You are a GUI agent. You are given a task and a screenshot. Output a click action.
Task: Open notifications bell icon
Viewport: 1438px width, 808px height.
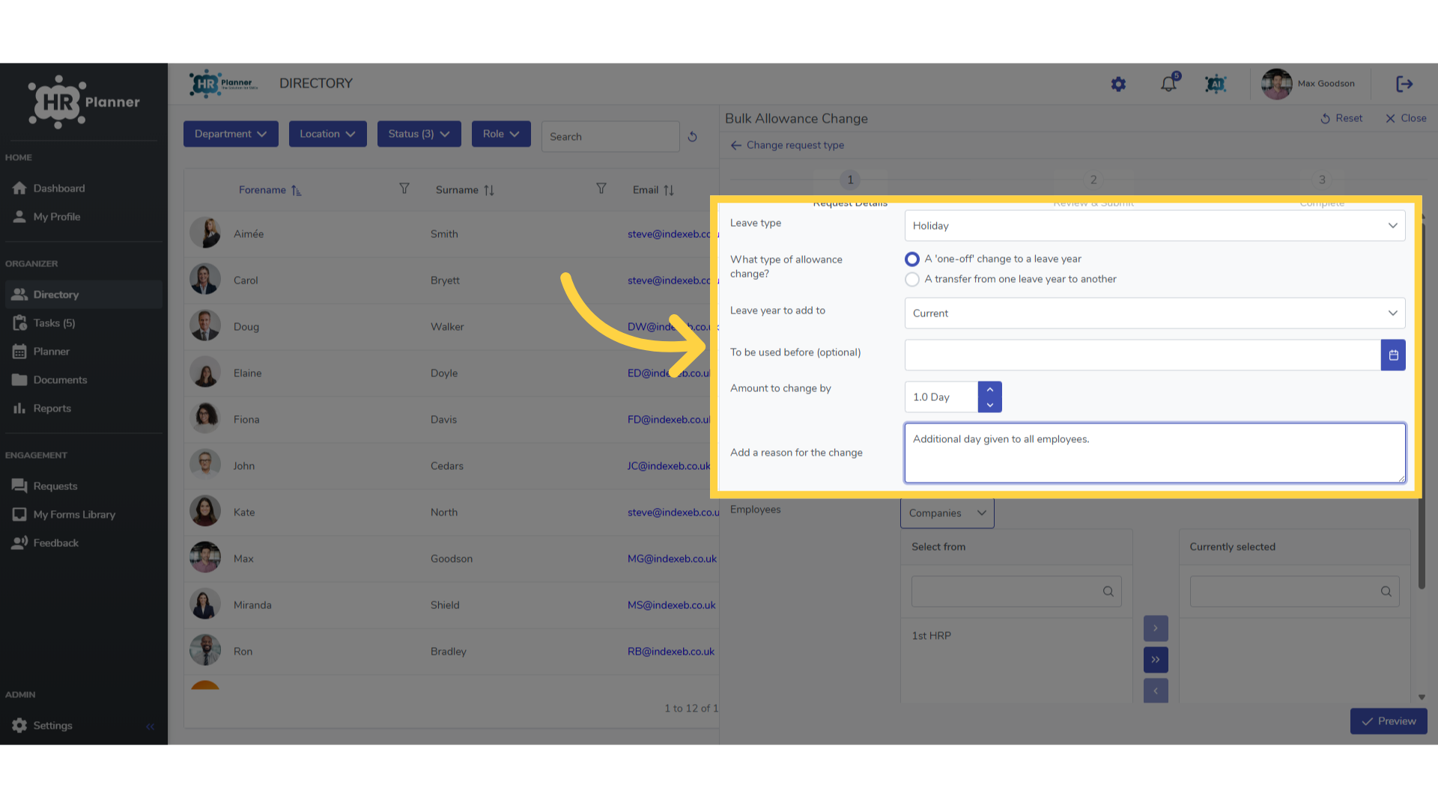[1169, 83]
